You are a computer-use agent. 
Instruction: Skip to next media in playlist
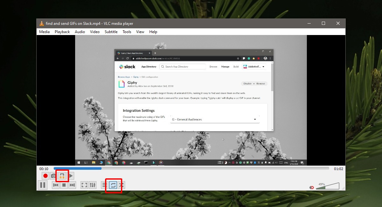72,185
